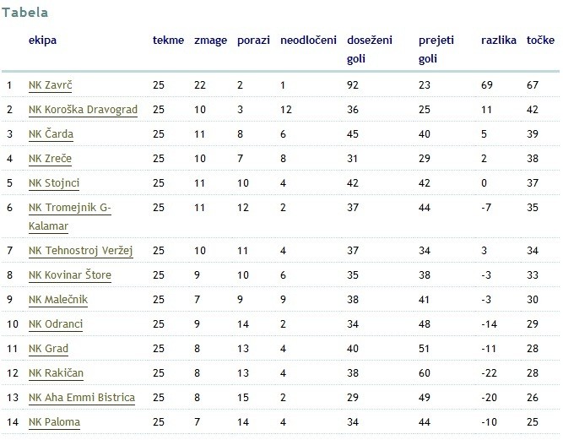Click the 'točke' column header
Image resolution: width=563 pixels, height=440 pixels.
click(x=540, y=40)
